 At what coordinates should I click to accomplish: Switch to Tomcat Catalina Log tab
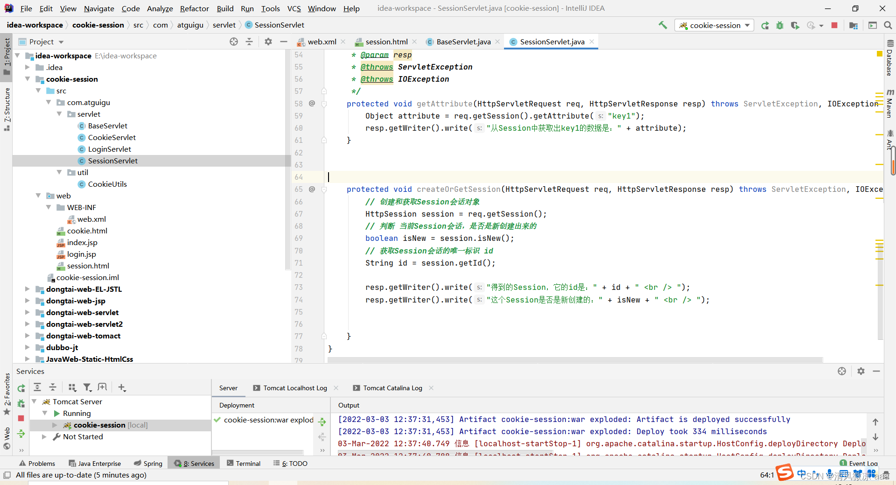(392, 388)
